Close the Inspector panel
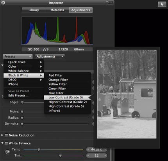Image resolution: width=168 pixels, height=161 pixels. [x=3, y=2]
